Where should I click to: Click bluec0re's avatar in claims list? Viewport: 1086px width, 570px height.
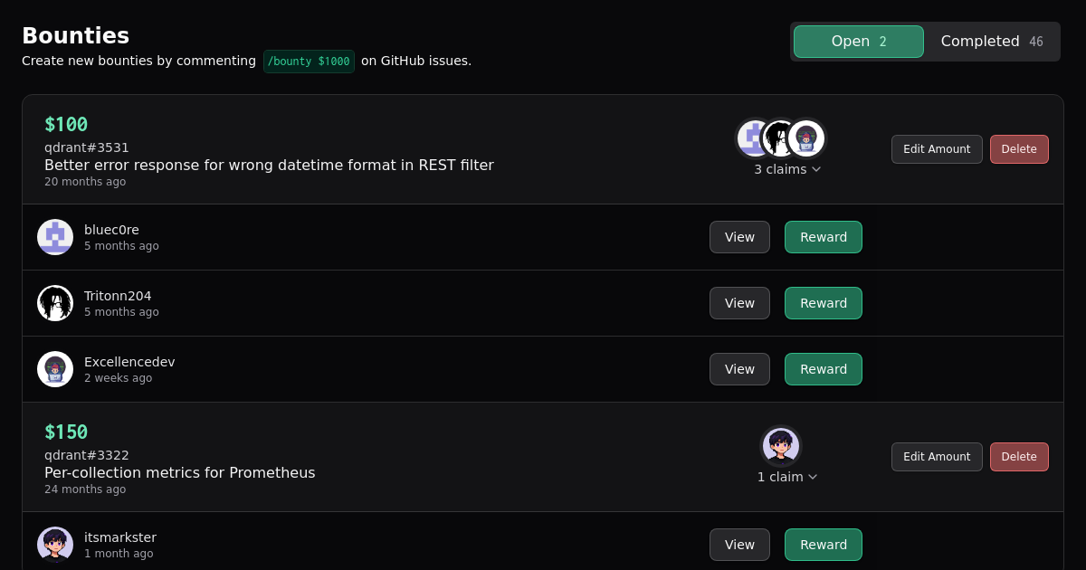[55, 237]
